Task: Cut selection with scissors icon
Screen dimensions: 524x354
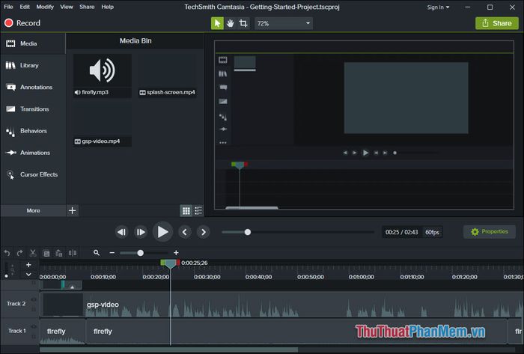Action: (33, 253)
